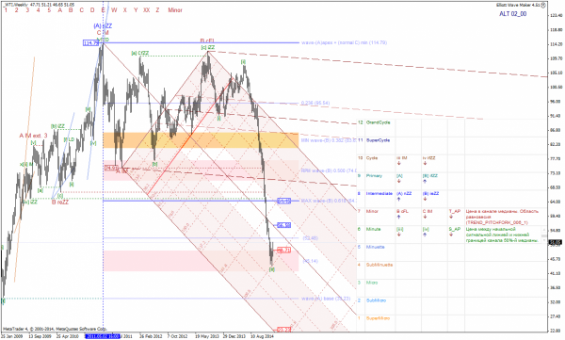Choose corrective label D in the label bar
The width and height of the screenshot is (565, 340).
pyautogui.click(x=92, y=10)
